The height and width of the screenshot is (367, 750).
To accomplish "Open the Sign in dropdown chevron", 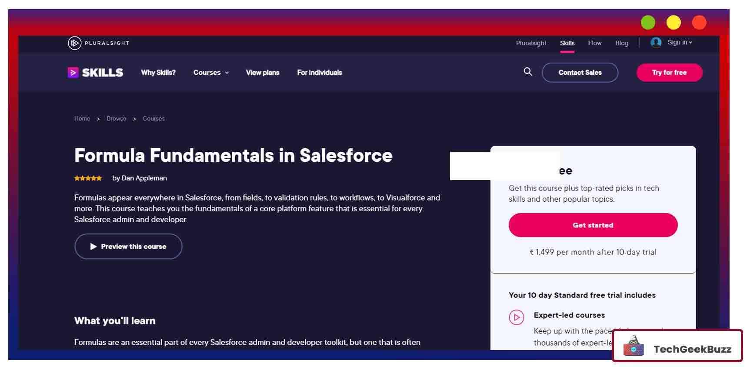I will [690, 42].
